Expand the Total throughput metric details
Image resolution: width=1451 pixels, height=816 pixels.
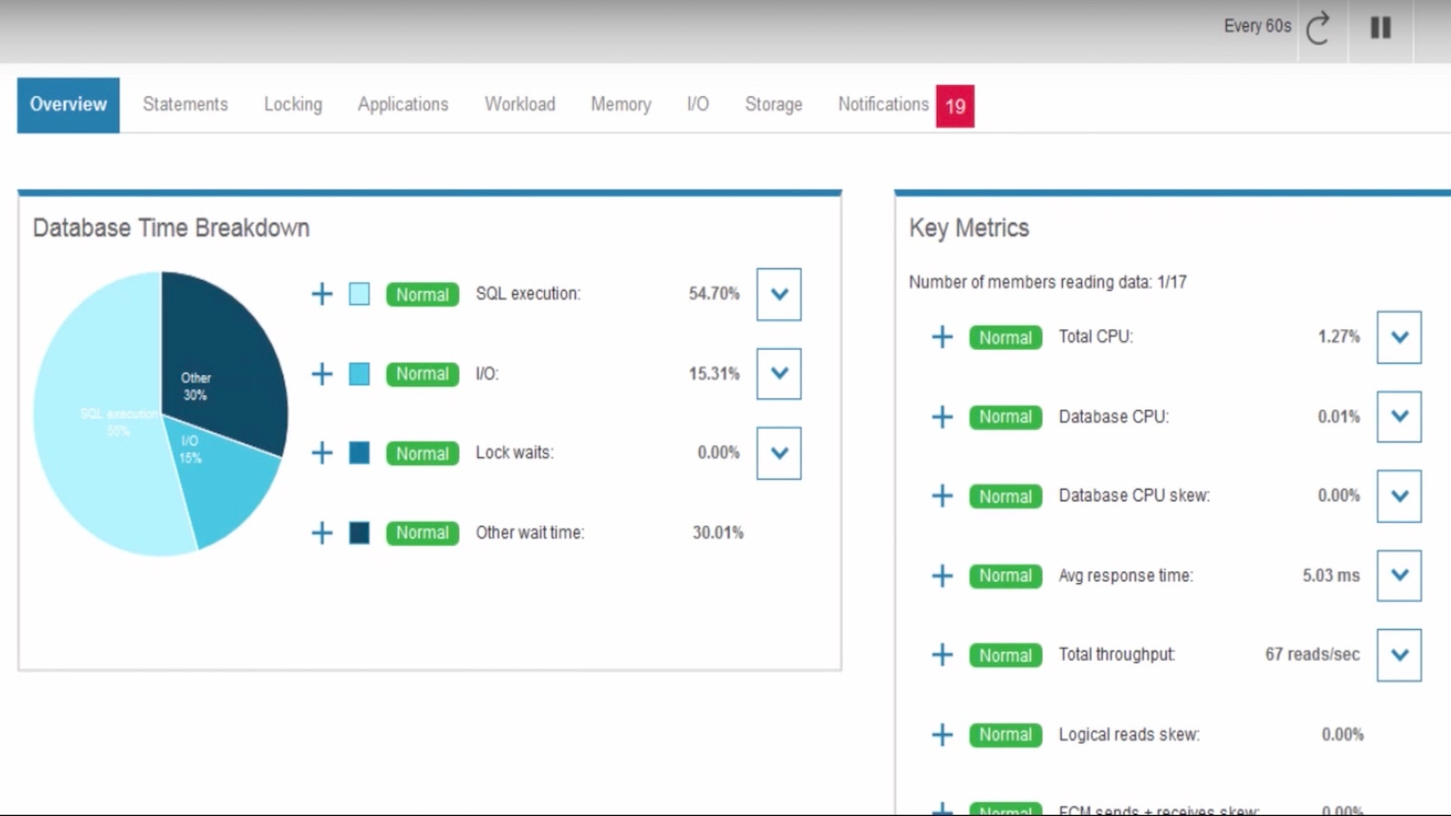tap(1397, 655)
